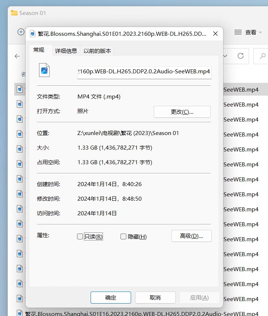Click the Explorer search magnifier icon
Viewport: 268px width, 316px height.
click(x=263, y=56)
